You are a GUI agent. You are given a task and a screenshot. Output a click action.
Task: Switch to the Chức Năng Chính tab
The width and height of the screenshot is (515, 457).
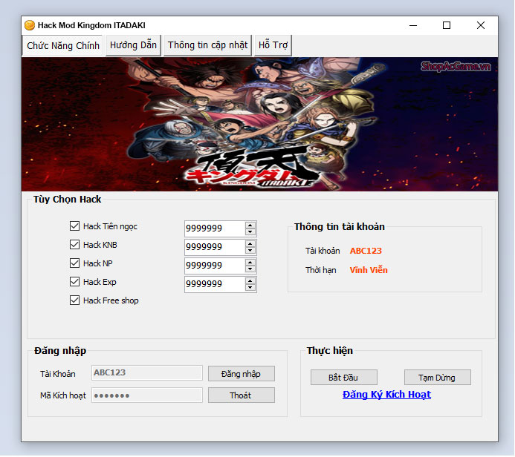(x=62, y=45)
